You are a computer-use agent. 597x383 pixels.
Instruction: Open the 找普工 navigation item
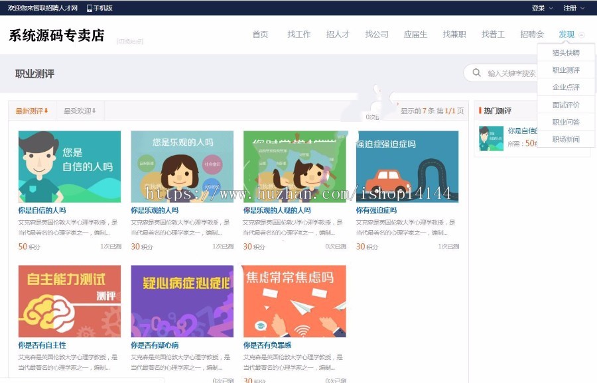(x=493, y=34)
